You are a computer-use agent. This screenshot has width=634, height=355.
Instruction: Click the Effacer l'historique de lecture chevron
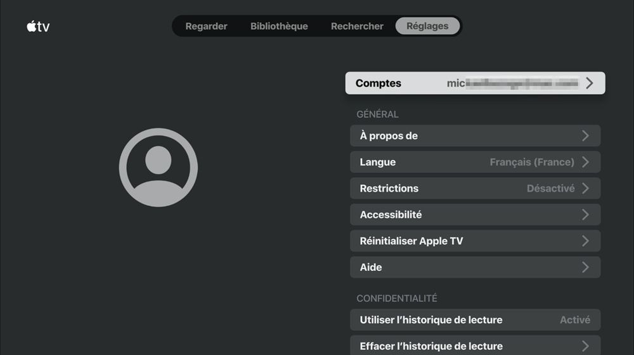point(585,346)
